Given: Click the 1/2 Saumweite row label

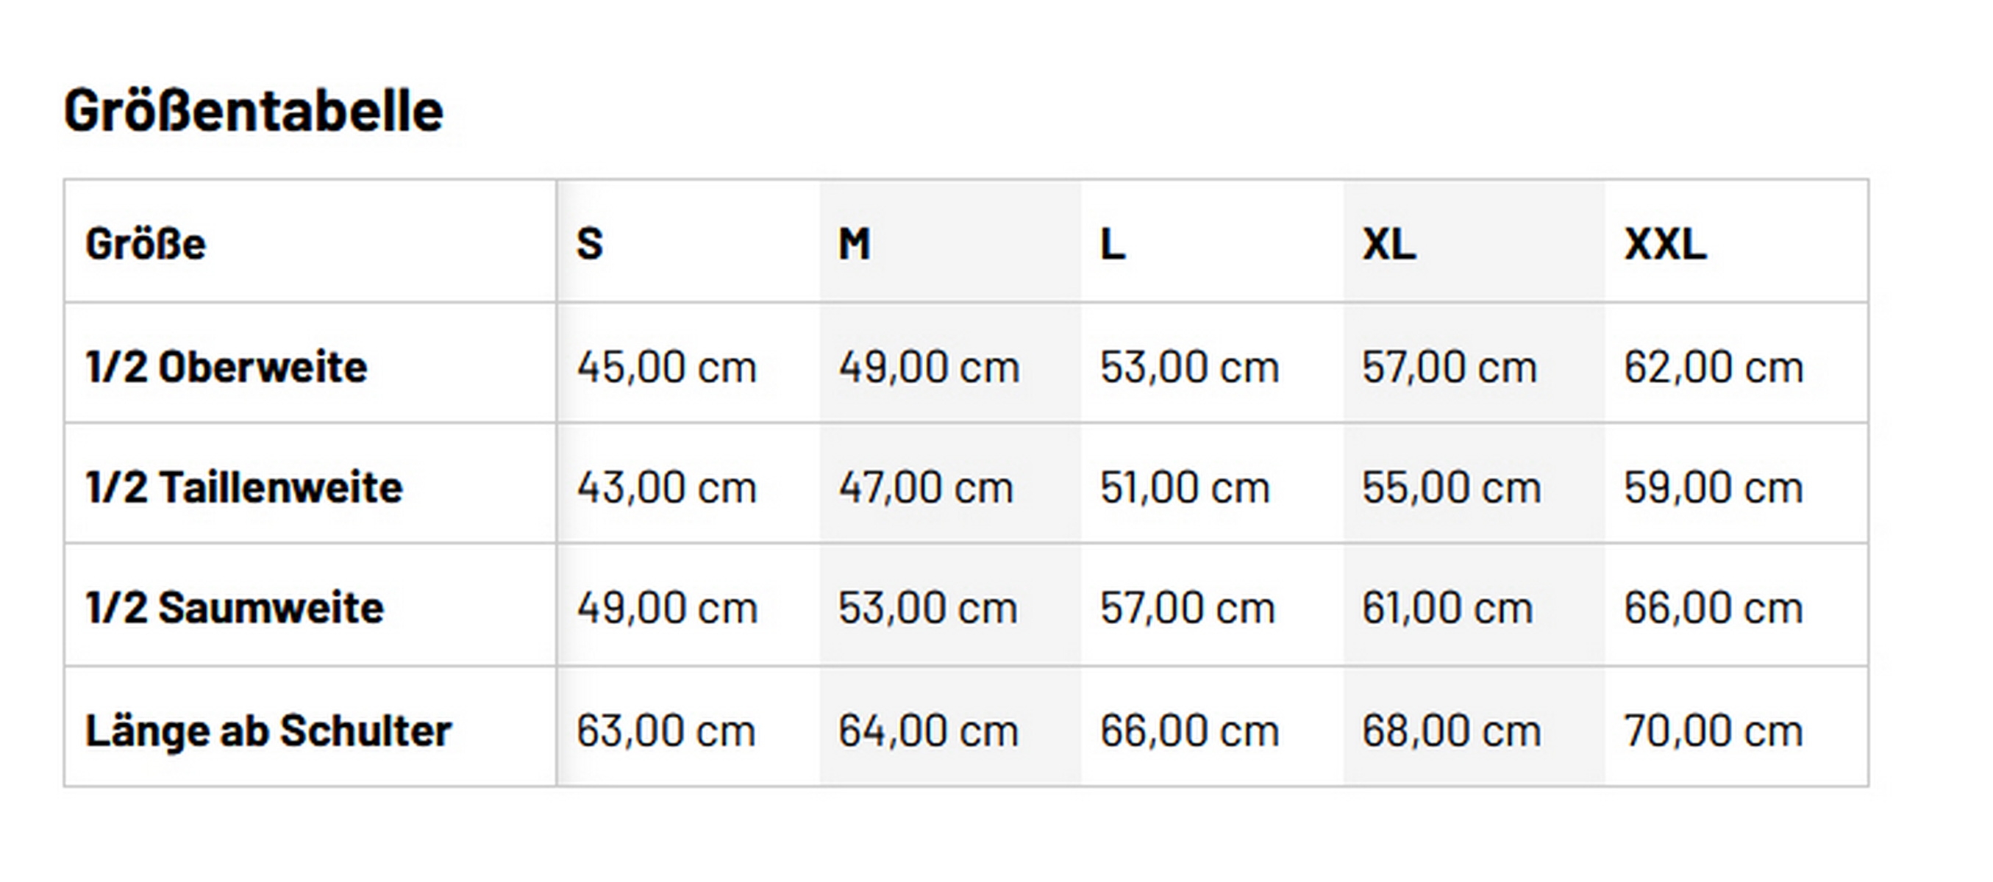Looking at the screenshot, I should click(x=235, y=608).
